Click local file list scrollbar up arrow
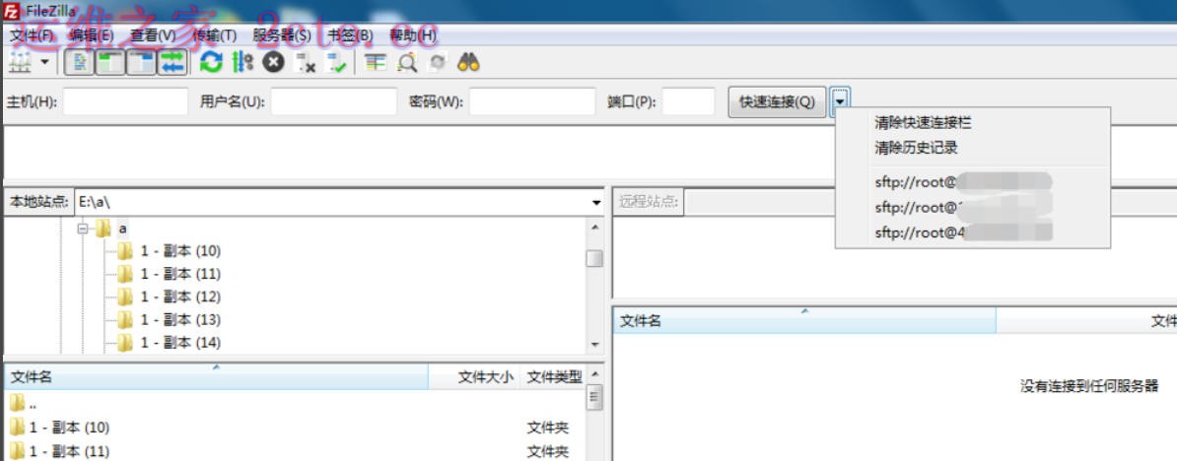The width and height of the screenshot is (1177, 461). tap(595, 372)
